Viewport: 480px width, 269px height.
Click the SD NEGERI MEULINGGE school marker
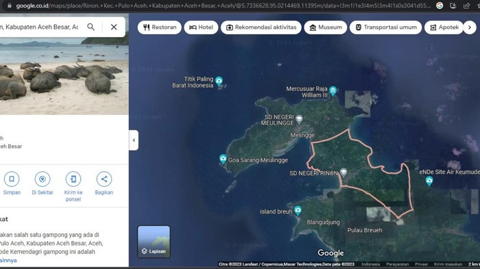[300, 118]
